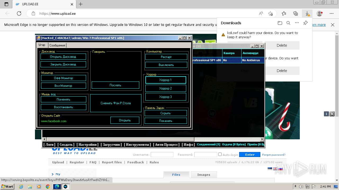
Task: Go back in Edge browser
Action: coord(7,13)
